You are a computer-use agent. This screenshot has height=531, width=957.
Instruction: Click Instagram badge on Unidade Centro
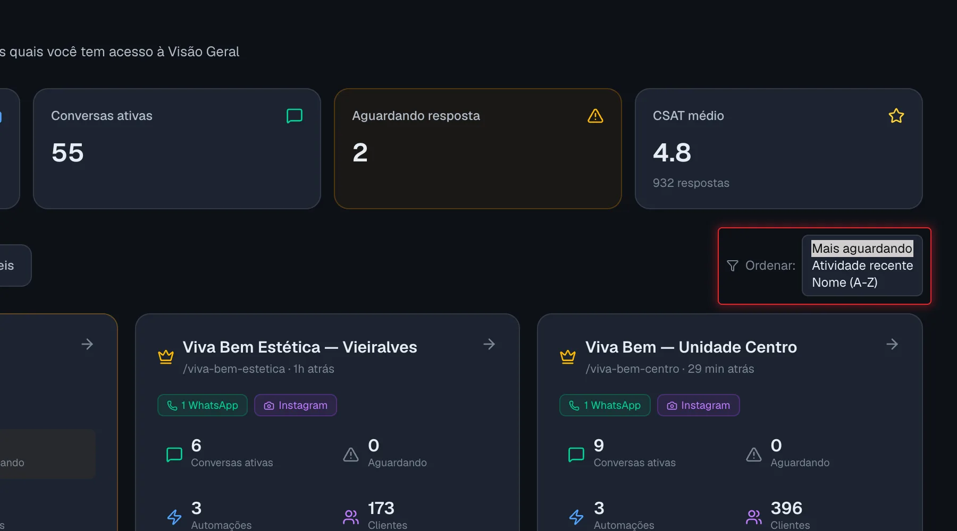(699, 405)
